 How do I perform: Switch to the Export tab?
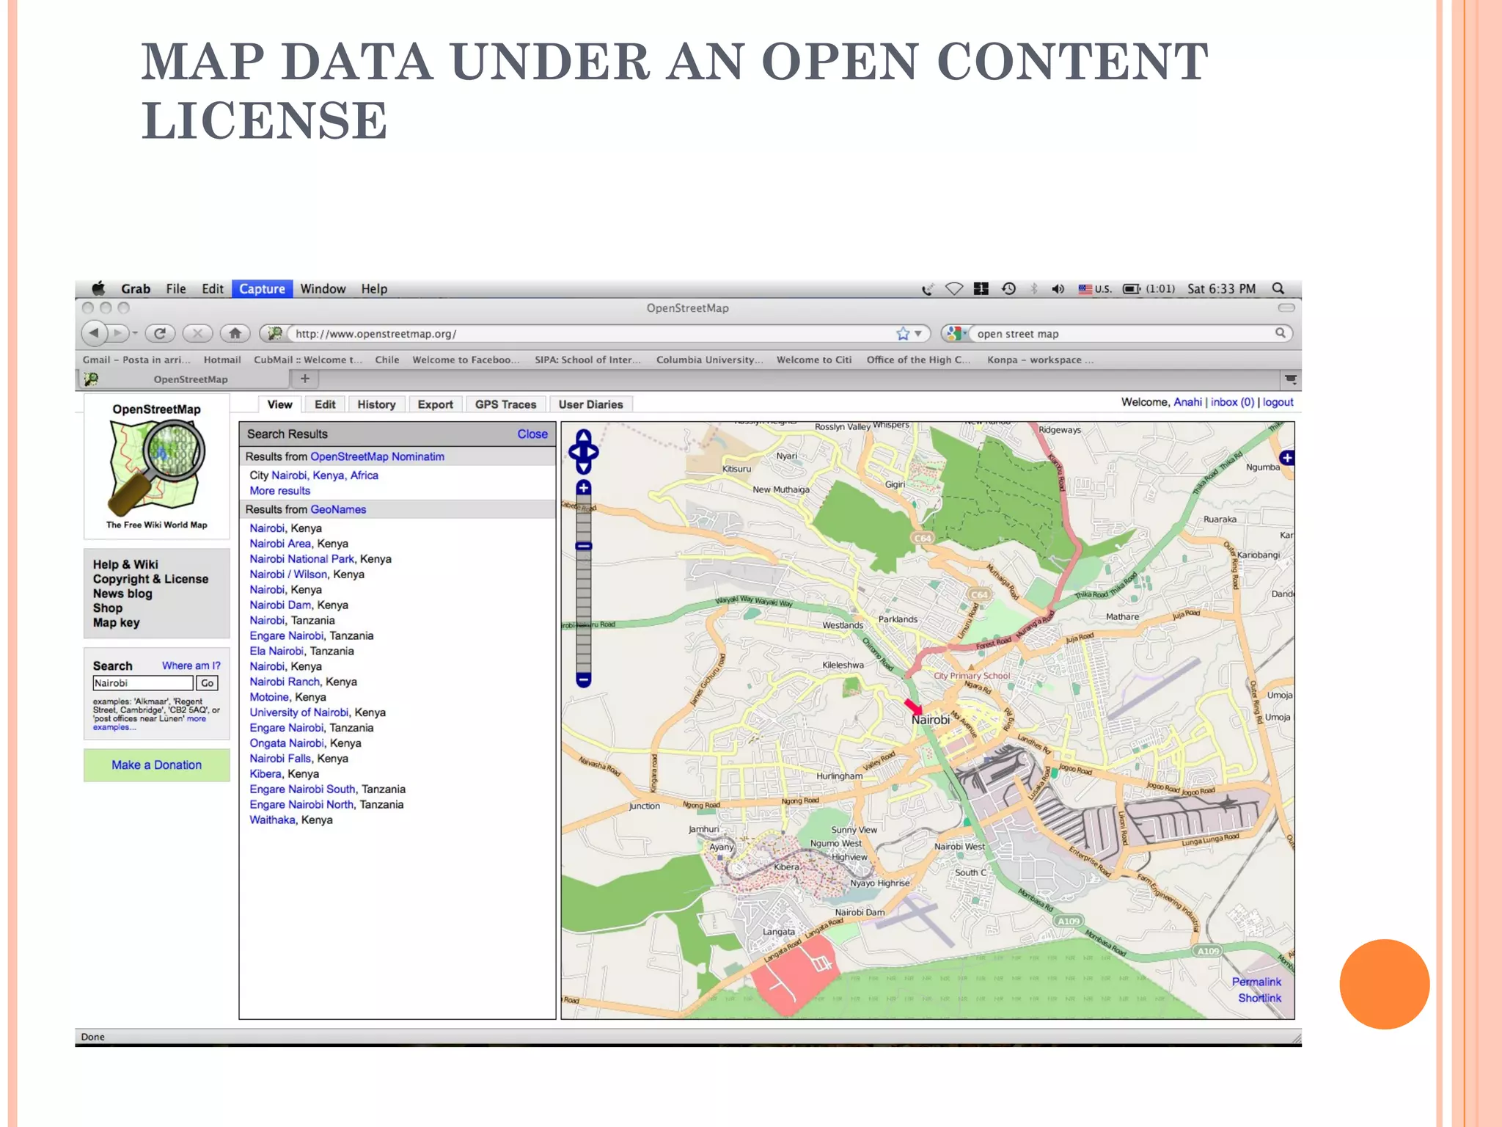pyautogui.click(x=435, y=404)
